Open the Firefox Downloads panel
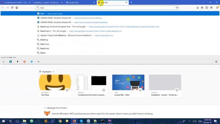This screenshot has height=124, width=220. pos(198,8)
